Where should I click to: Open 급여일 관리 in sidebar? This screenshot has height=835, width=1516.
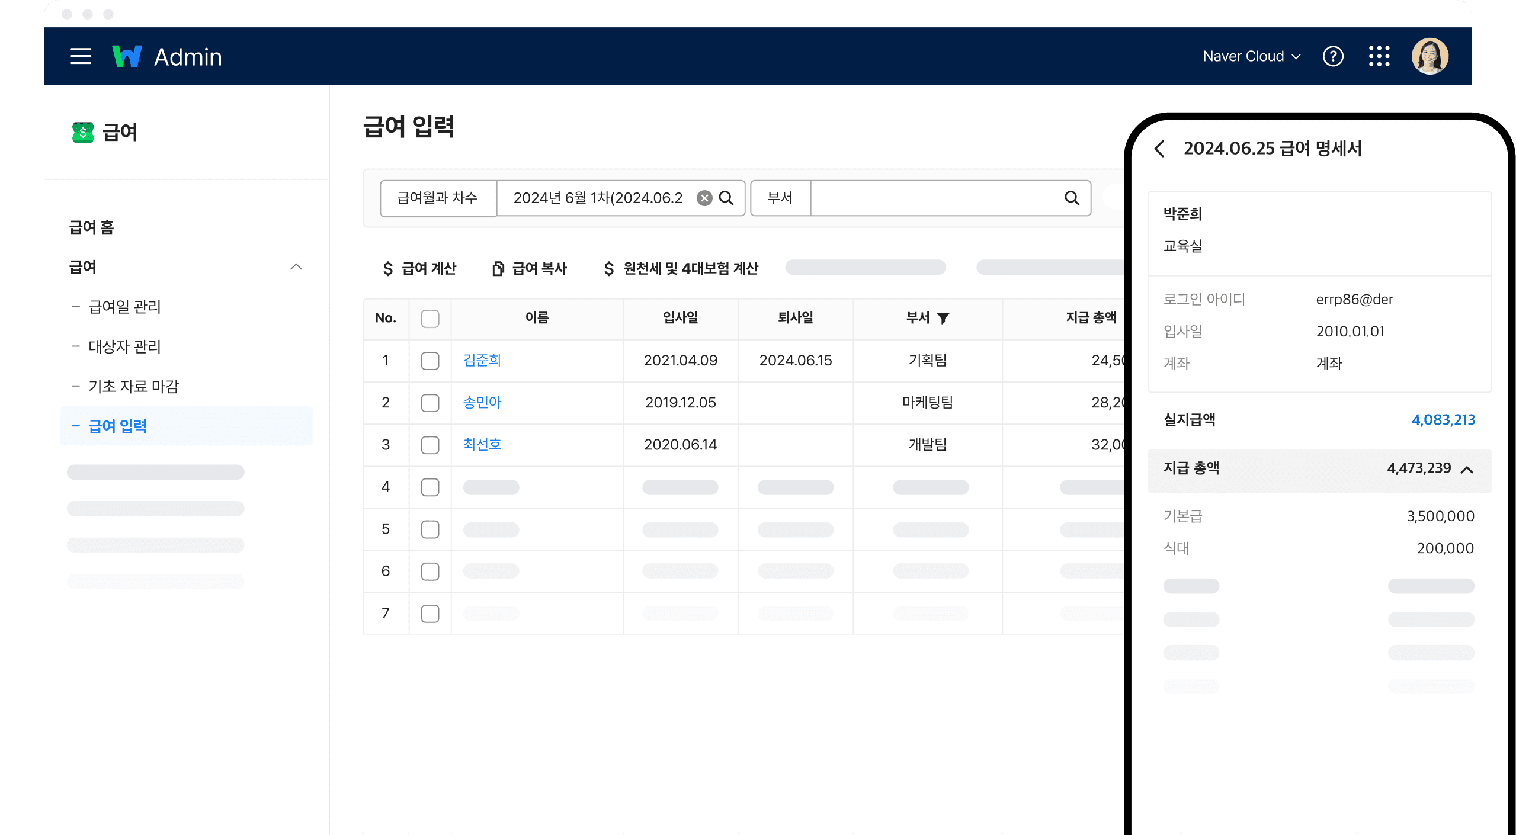124,307
